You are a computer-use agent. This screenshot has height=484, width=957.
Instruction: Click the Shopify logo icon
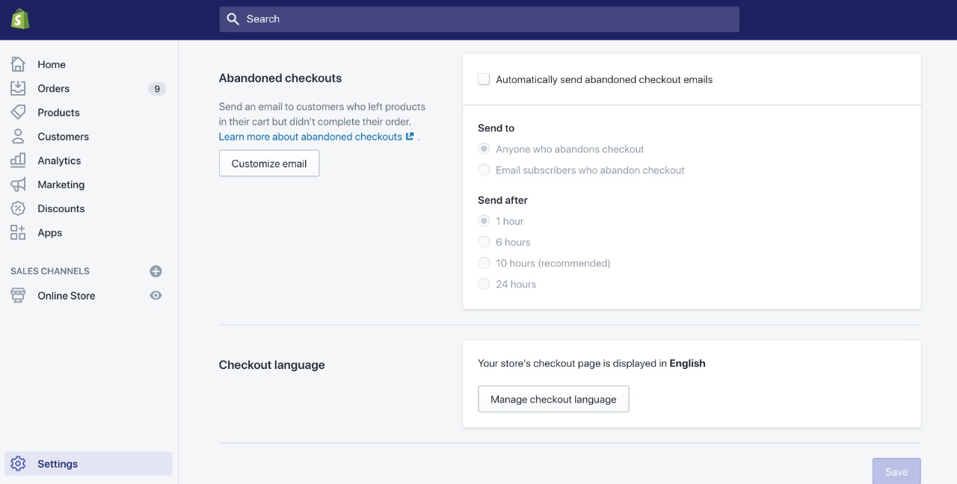tap(20, 19)
